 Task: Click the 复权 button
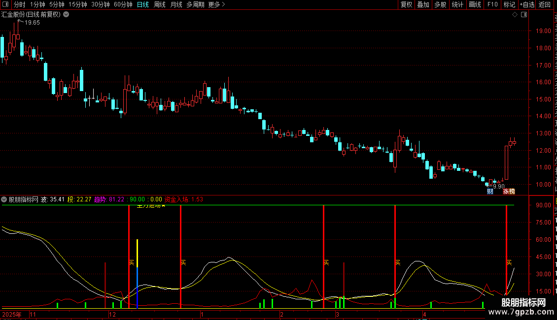[x=406, y=4]
